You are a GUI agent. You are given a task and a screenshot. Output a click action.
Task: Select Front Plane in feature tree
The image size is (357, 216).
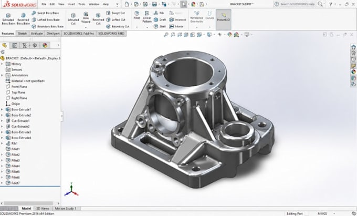tap(16, 87)
